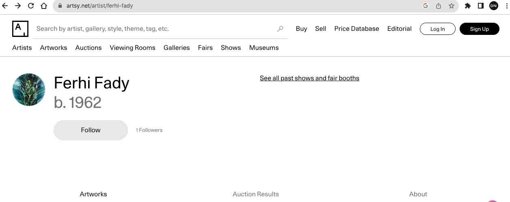Open Chrome profile avatar DN
The height and width of the screenshot is (202, 510).
coord(494,6)
